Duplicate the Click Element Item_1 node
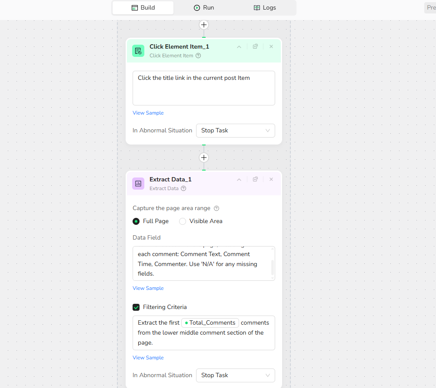 tap(255, 46)
